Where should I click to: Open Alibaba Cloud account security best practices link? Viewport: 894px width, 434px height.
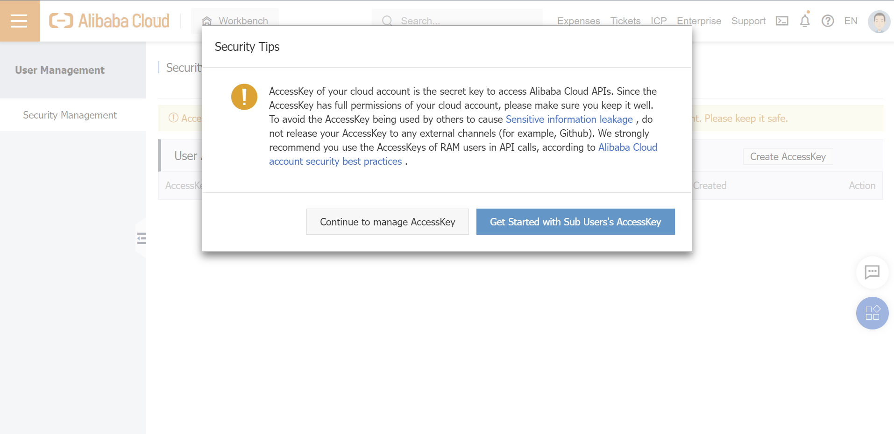coord(463,154)
